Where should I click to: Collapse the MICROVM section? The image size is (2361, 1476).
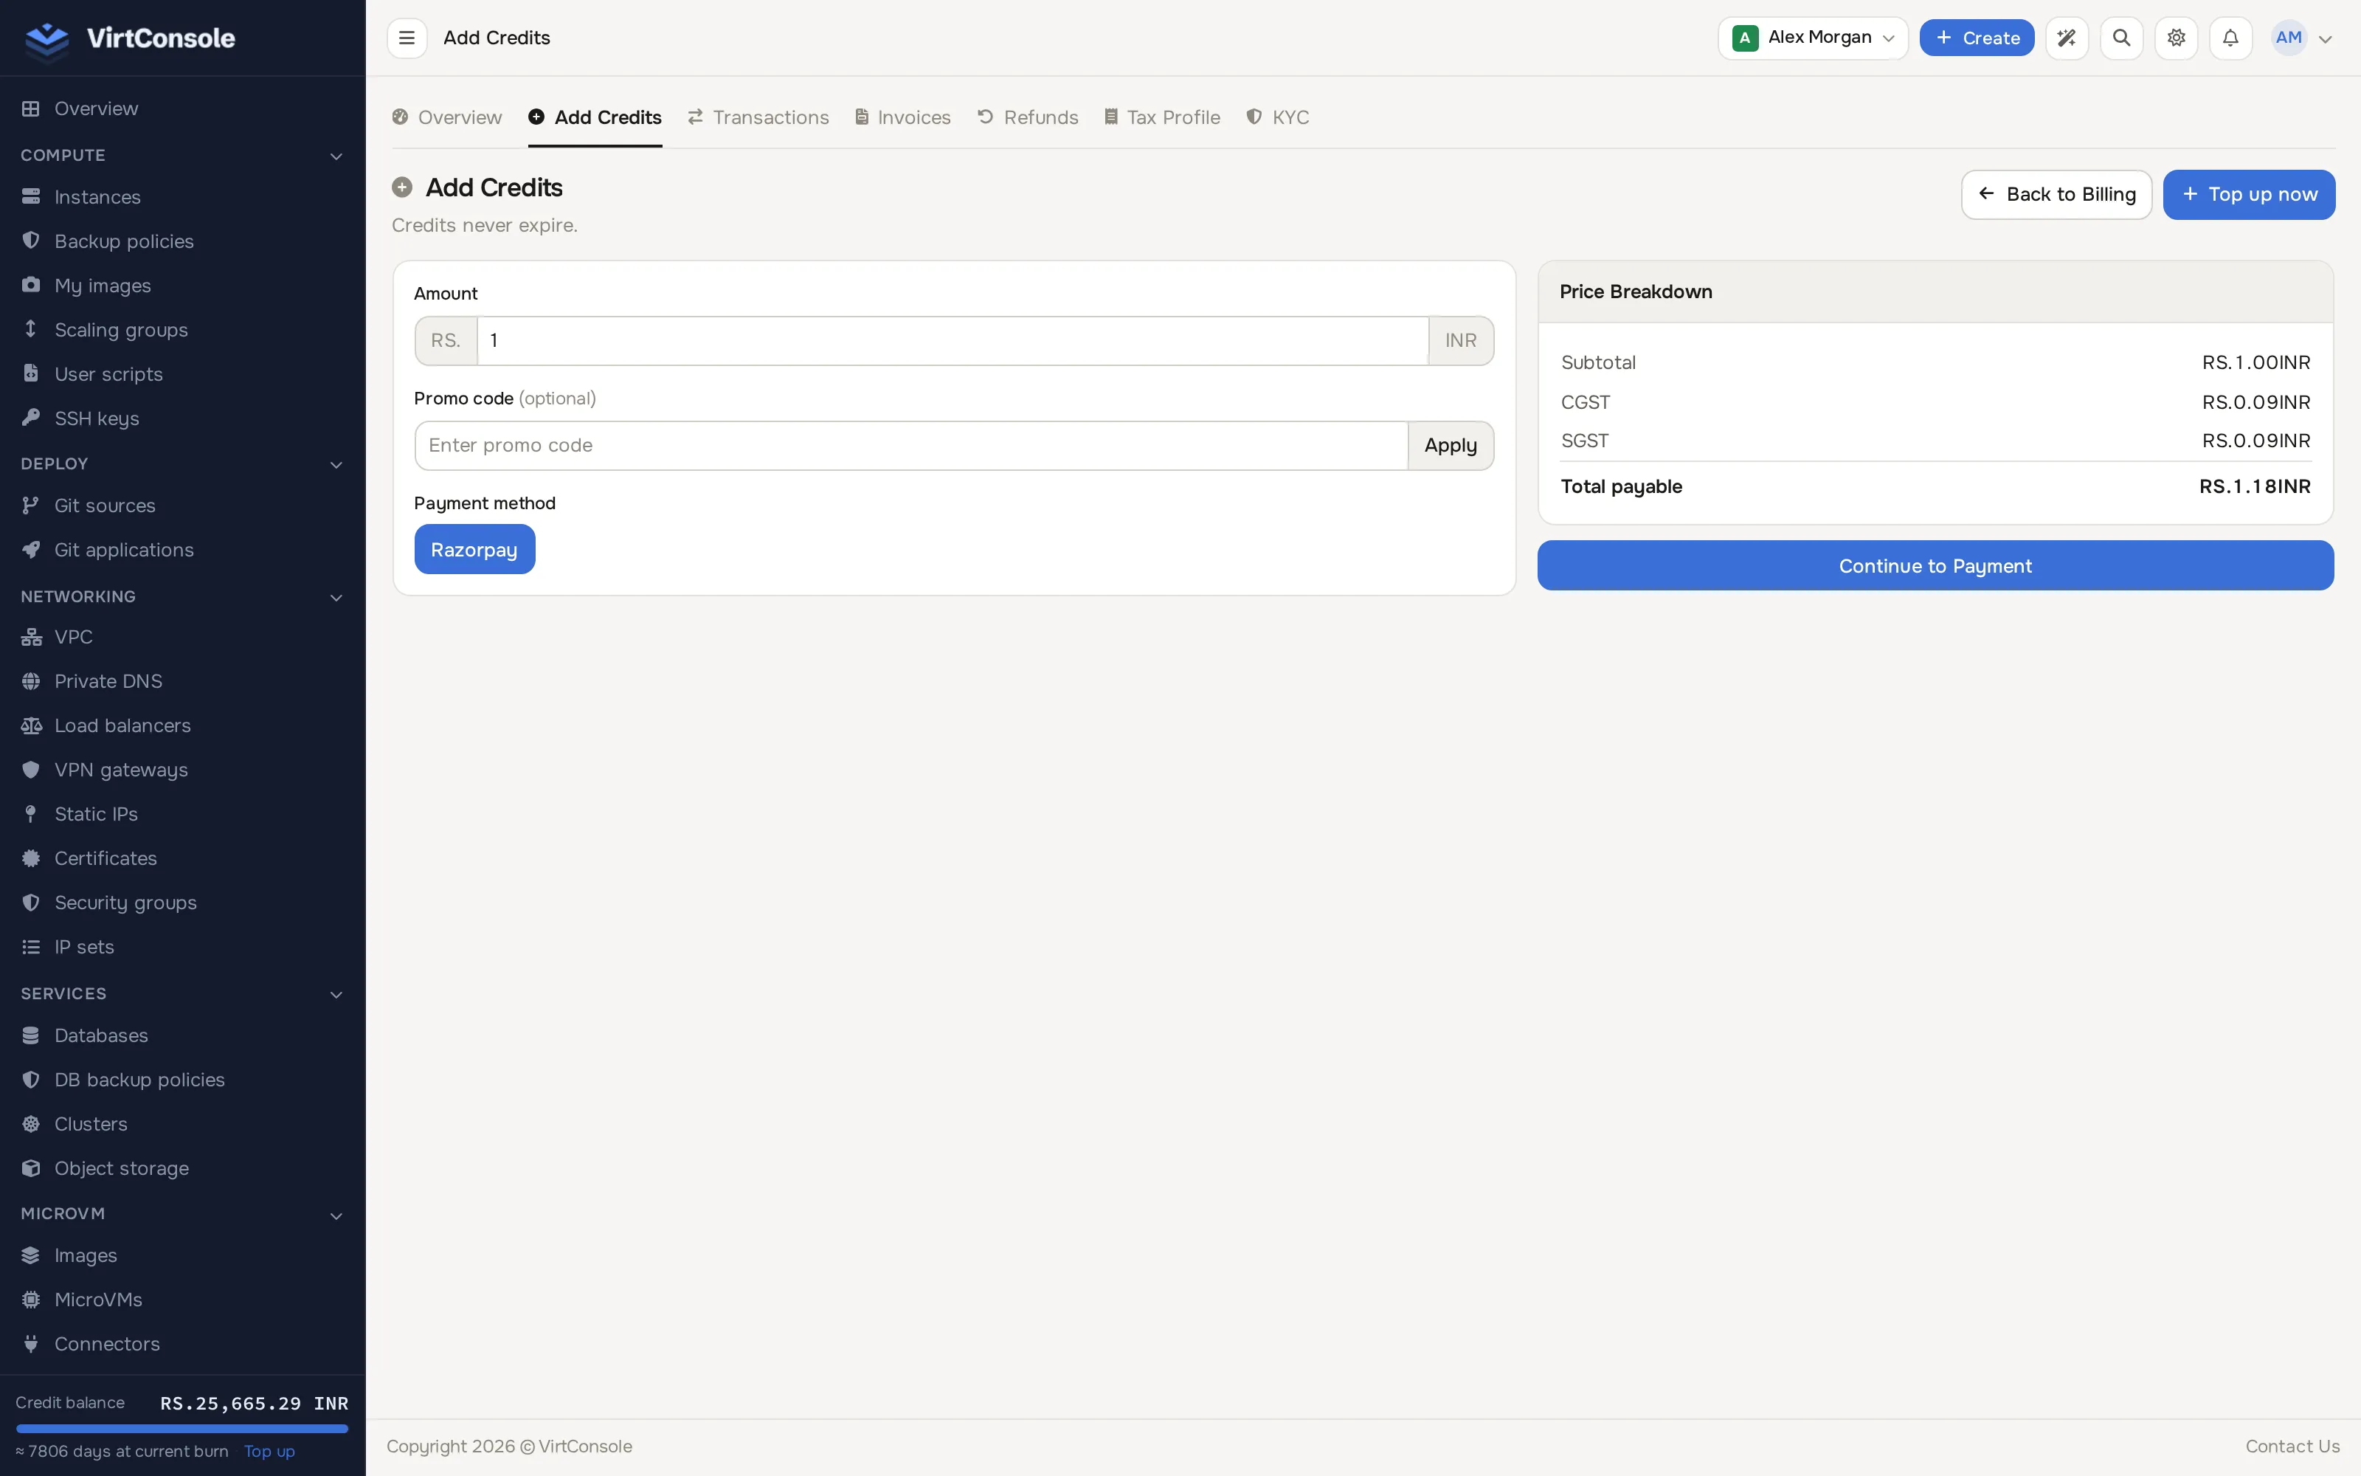click(x=182, y=1213)
